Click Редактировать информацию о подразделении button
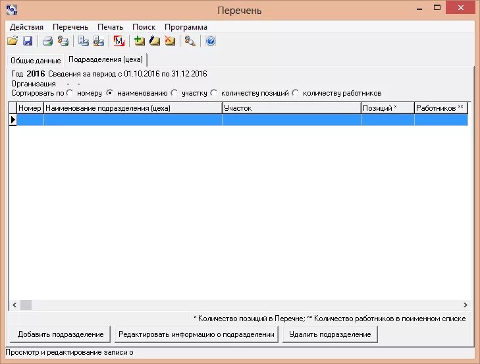 [196, 334]
